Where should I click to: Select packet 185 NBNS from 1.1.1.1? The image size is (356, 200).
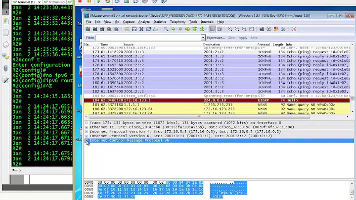(217, 105)
